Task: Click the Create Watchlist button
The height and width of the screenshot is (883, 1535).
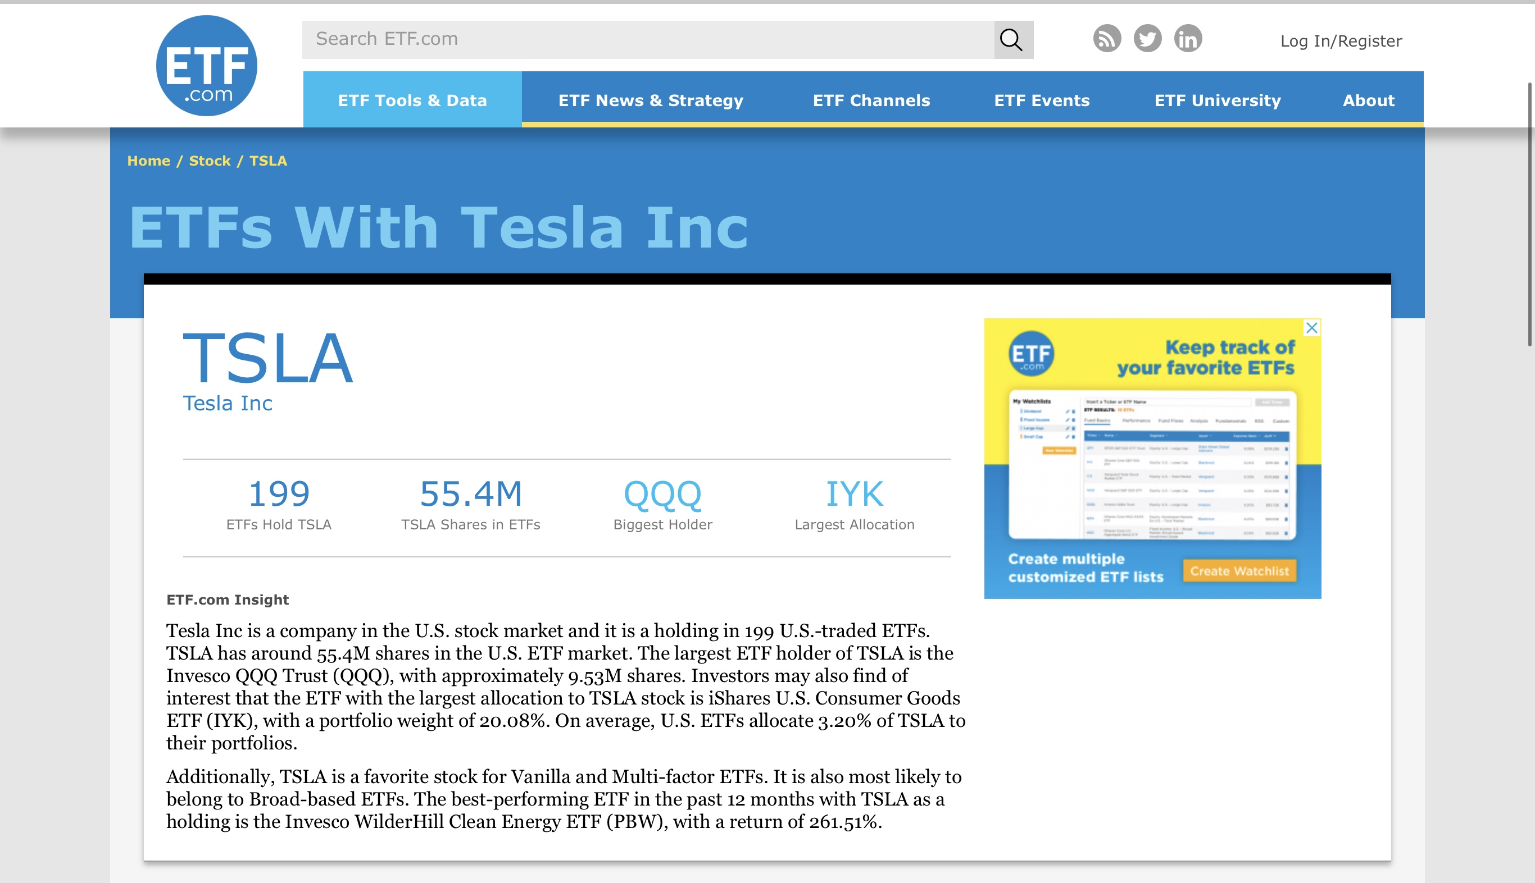Action: 1239,571
